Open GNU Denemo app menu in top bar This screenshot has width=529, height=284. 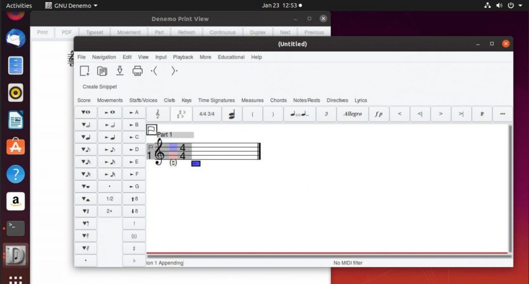click(x=71, y=5)
